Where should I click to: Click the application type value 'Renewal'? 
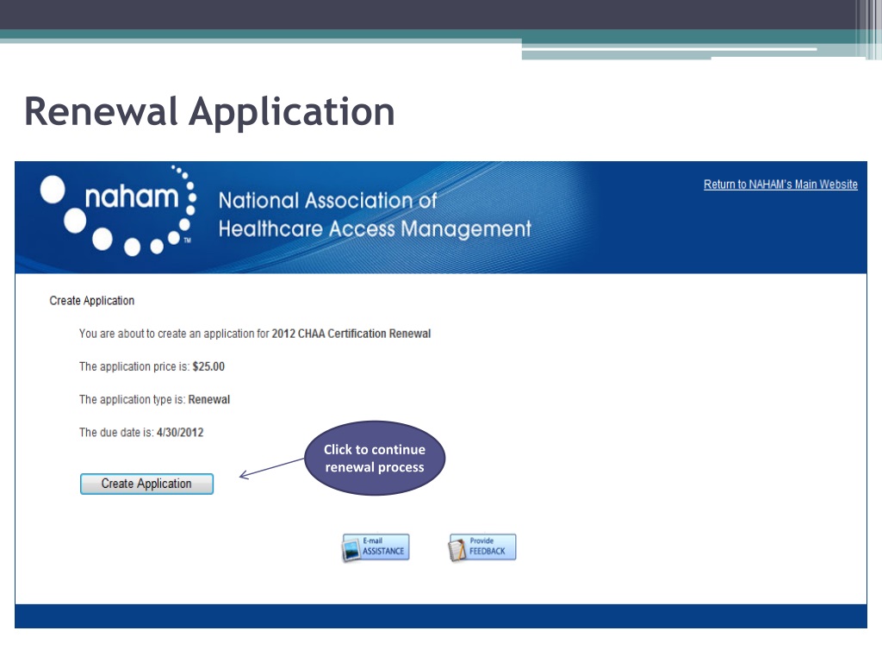pyautogui.click(x=208, y=399)
